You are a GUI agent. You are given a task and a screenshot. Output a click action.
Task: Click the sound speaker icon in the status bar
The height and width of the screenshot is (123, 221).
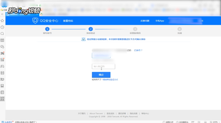coord(199,122)
